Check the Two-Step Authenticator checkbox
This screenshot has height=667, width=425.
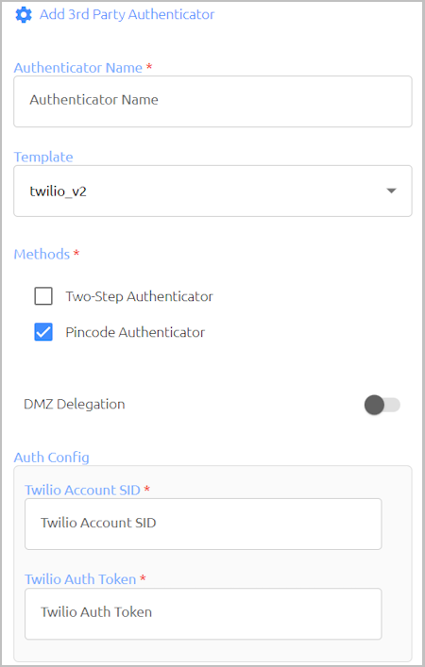43,296
